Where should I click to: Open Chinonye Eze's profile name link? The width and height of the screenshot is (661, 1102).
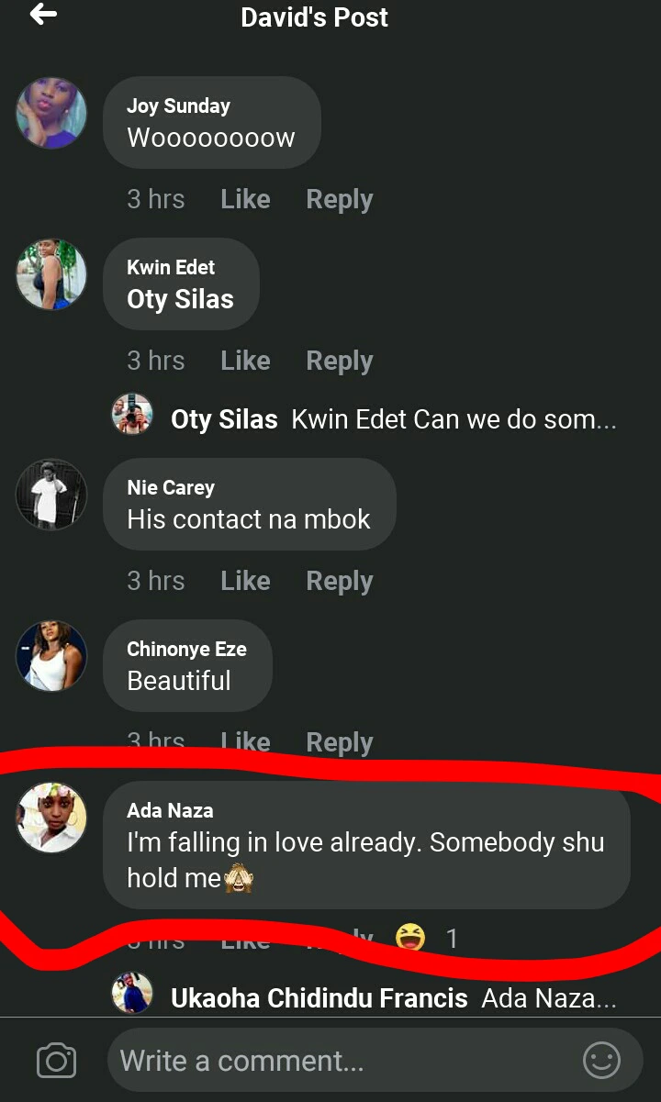coord(186,650)
